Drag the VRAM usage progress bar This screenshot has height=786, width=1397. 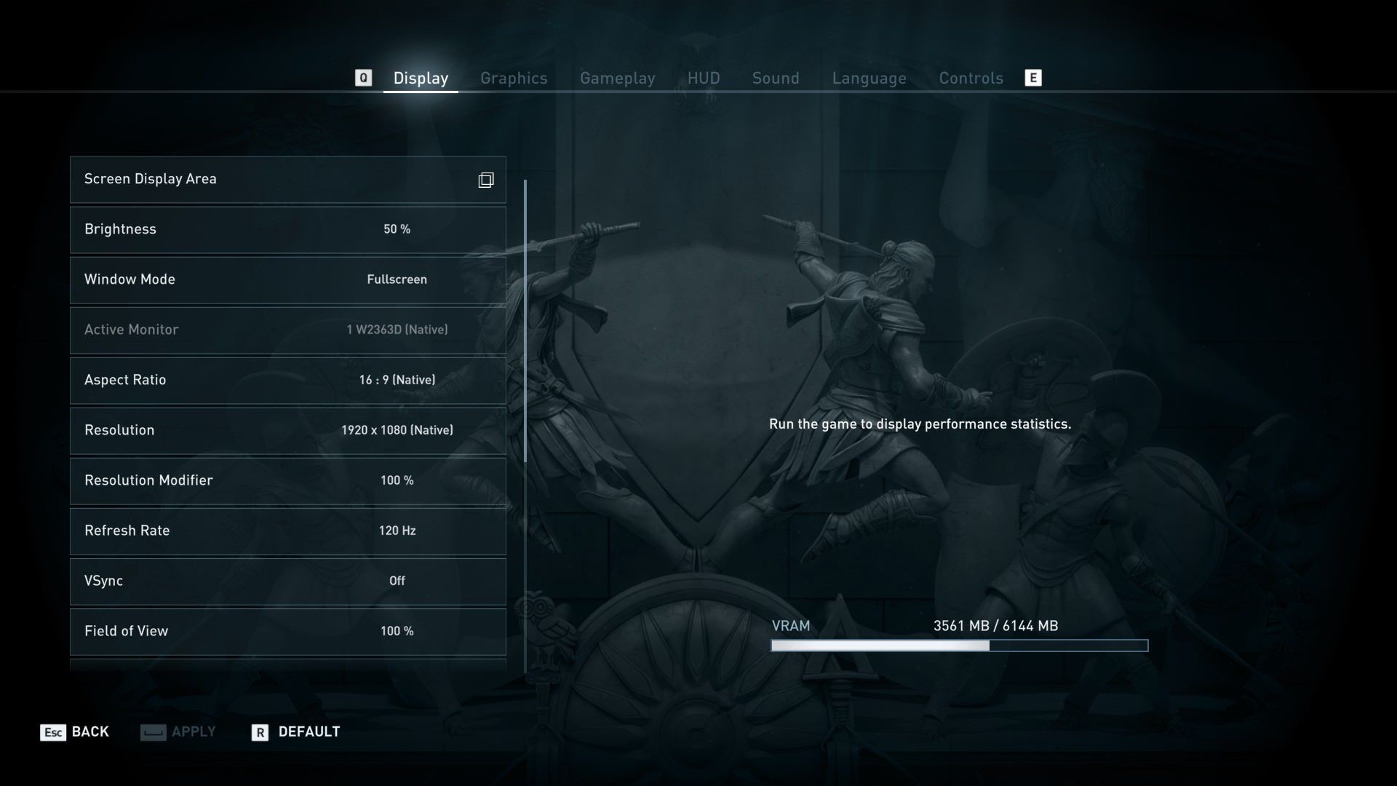[x=958, y=645]
